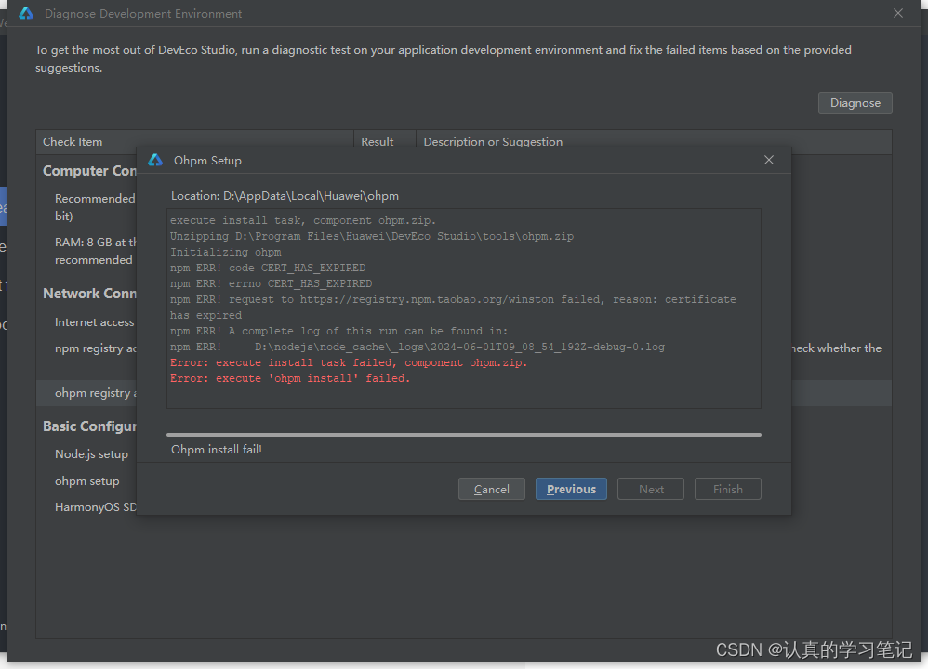928x669 pixels.
Task: Click the Diagnose button
Action: [855, 103]
